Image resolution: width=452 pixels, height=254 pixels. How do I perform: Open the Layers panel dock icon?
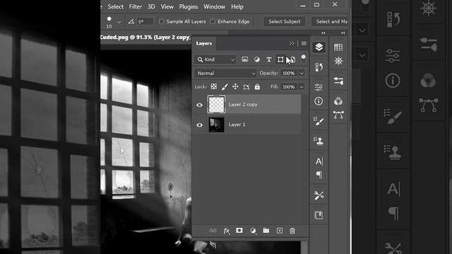(319, 47)
